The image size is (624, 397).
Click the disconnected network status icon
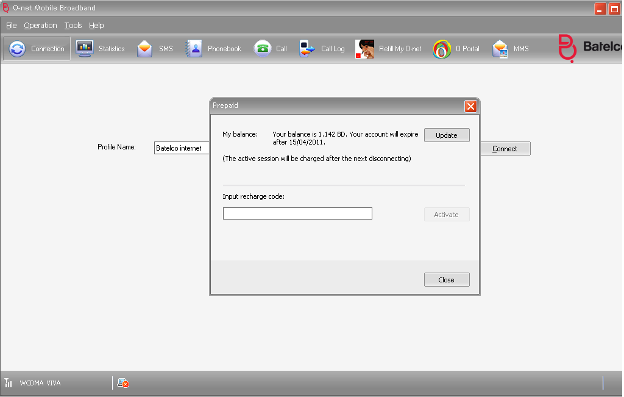(x=123, y=383)
